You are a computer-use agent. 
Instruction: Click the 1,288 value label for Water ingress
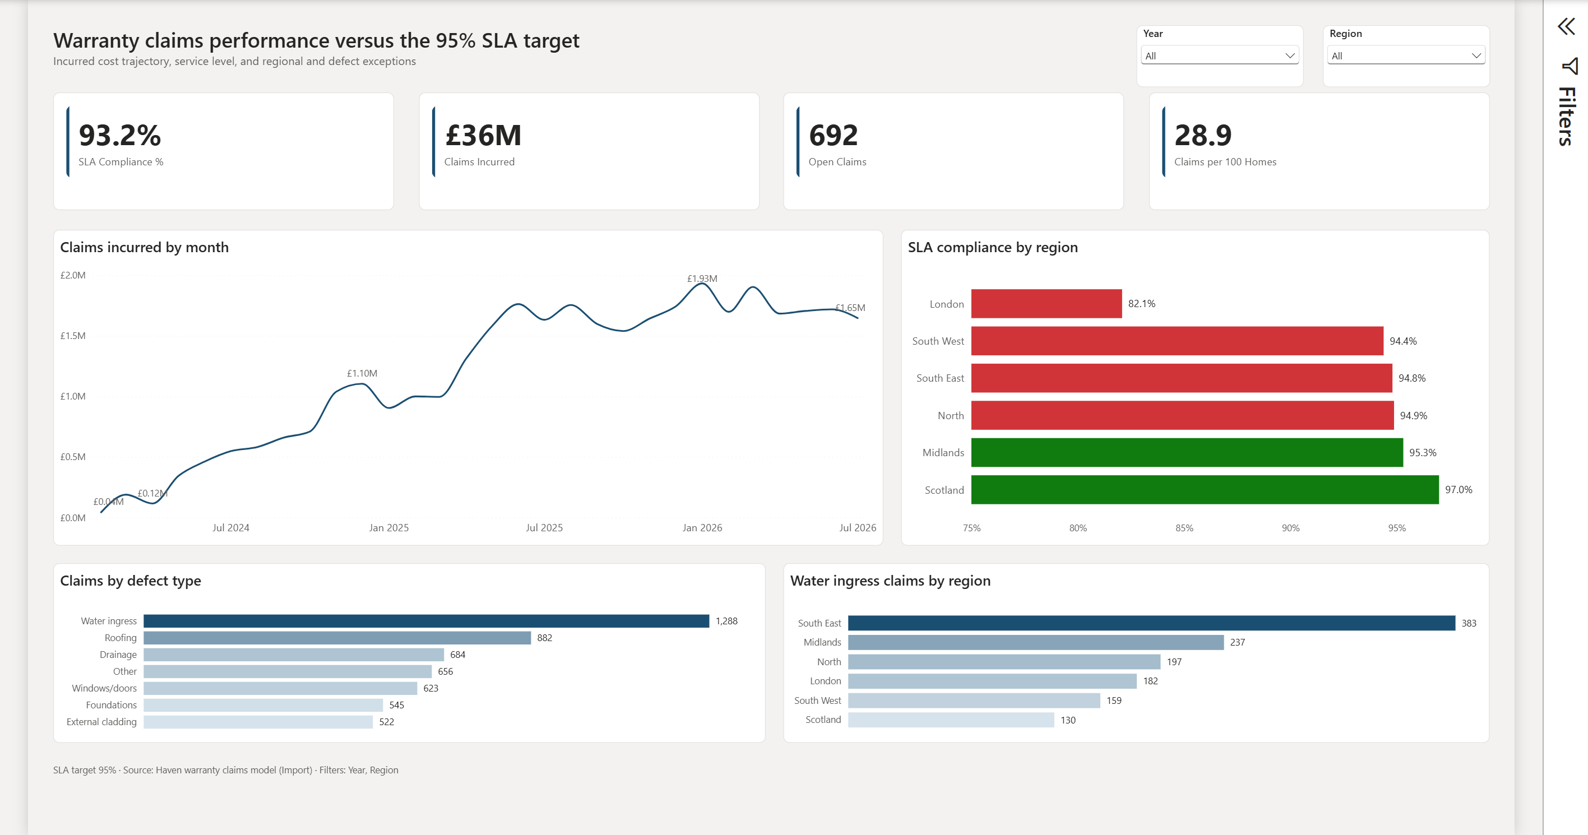[x=726, y=620]
